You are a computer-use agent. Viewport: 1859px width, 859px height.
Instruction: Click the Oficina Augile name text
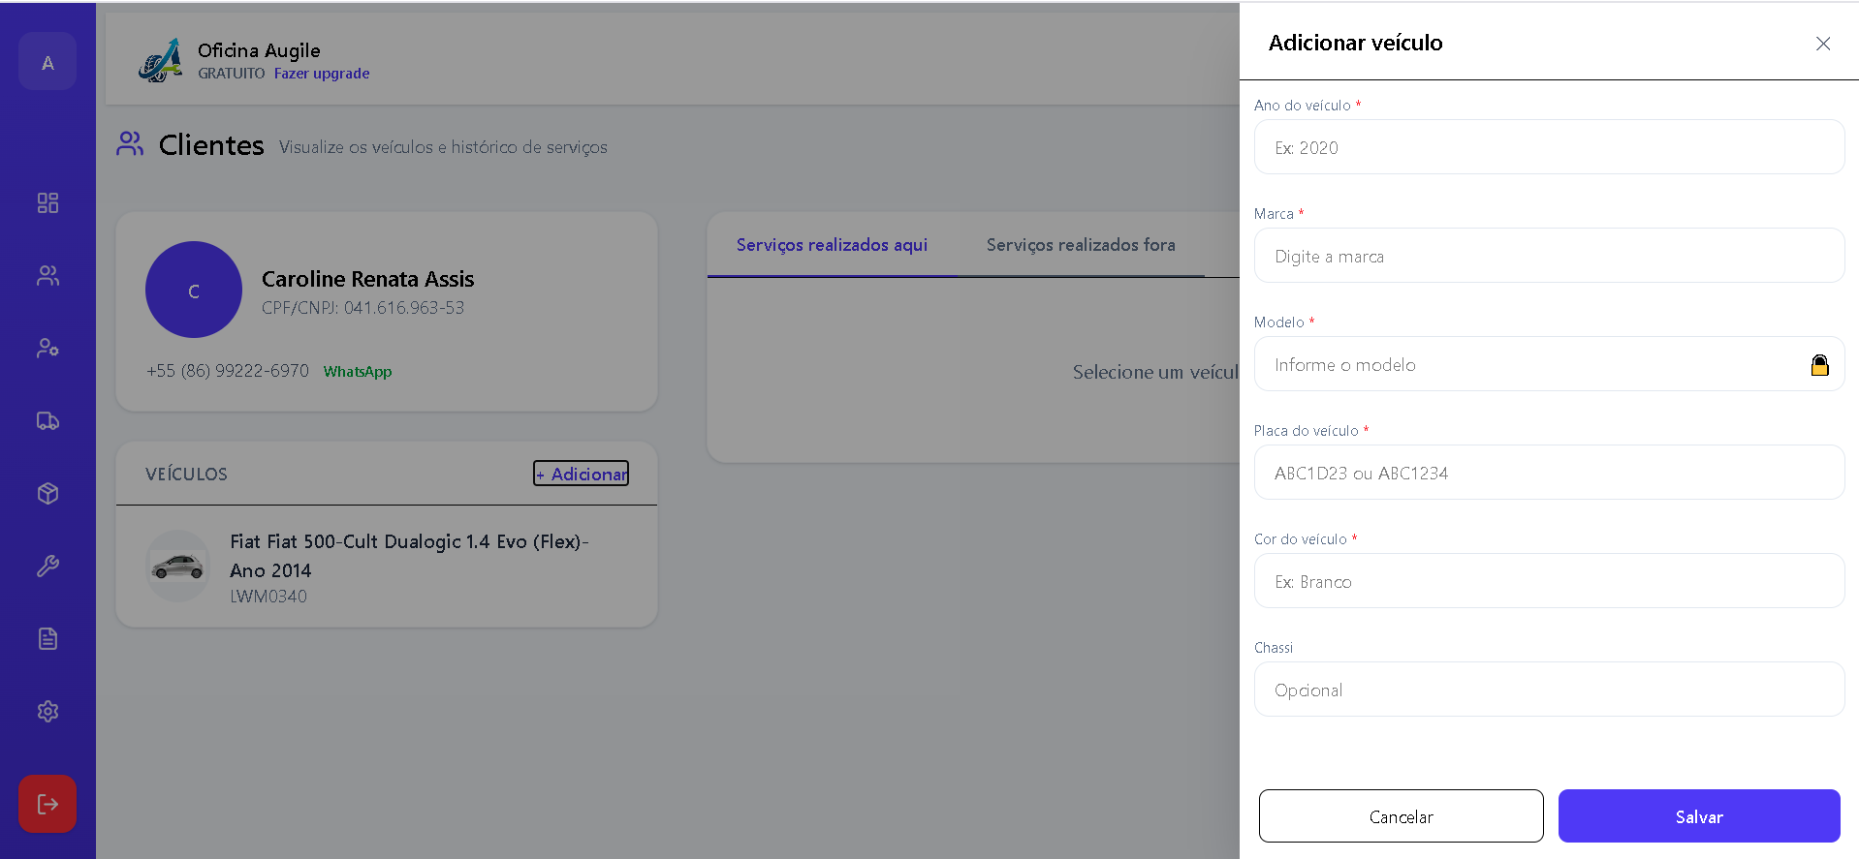point(259,50)
